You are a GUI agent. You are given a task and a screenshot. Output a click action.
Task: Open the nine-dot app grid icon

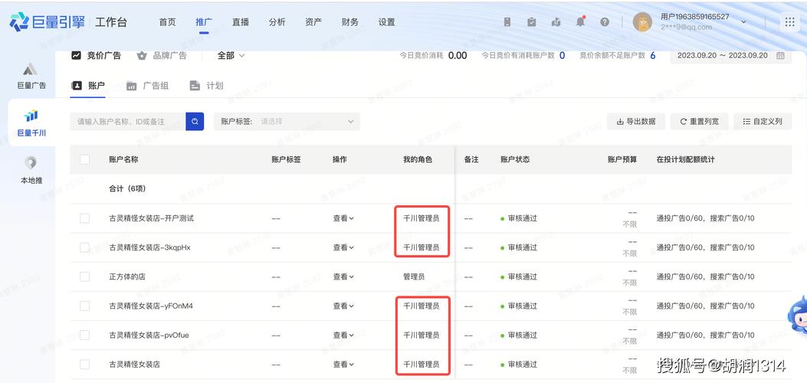click(x=789, y=22)
